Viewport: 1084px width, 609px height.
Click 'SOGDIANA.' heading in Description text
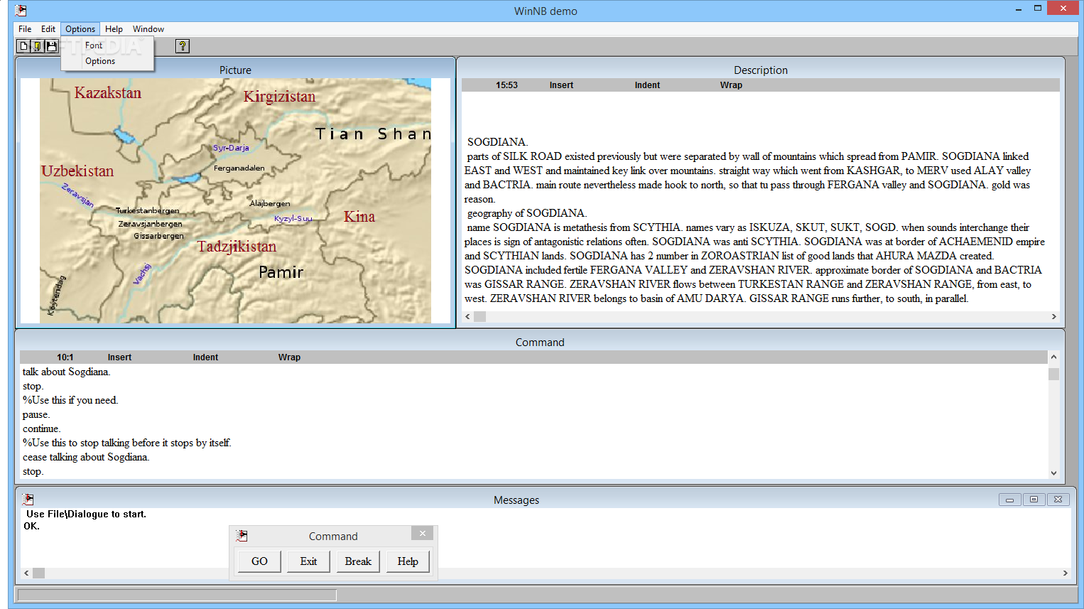497,142
